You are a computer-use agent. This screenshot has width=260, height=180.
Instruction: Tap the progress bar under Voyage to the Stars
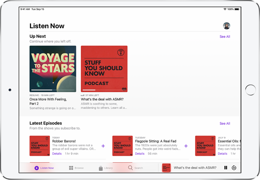pyautogui.click(x=53, y=91)
